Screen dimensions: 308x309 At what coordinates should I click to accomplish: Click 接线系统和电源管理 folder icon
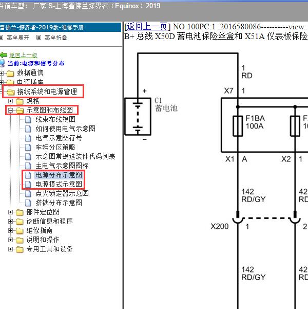pyautogui.click(x=11, y=92)
